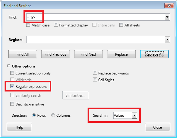Click the Replace All button
The width and height of the screenshot is (177, 138).
[154, 54]
